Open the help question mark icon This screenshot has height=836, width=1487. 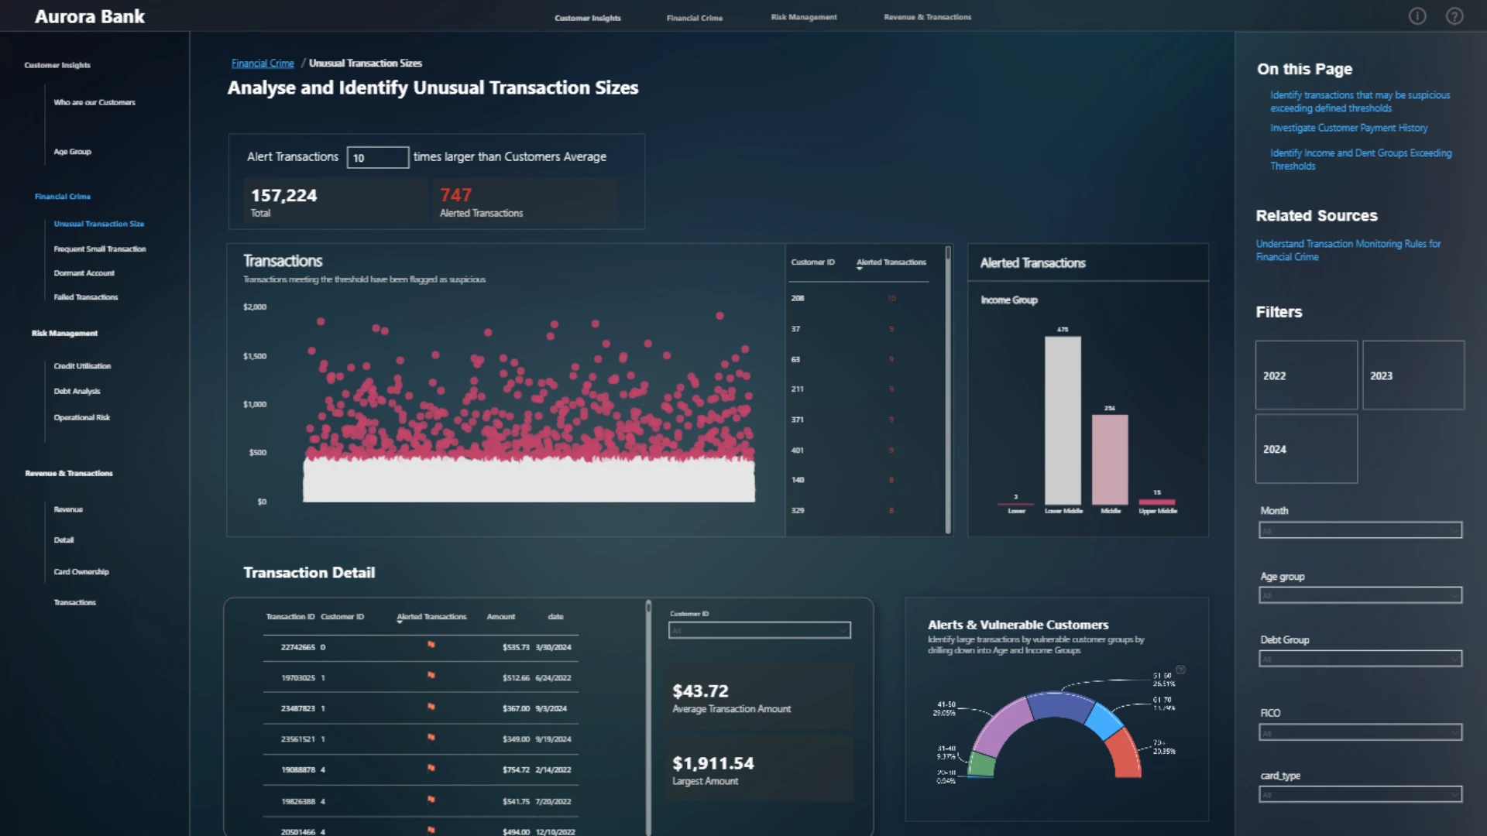pos(1454,16)
